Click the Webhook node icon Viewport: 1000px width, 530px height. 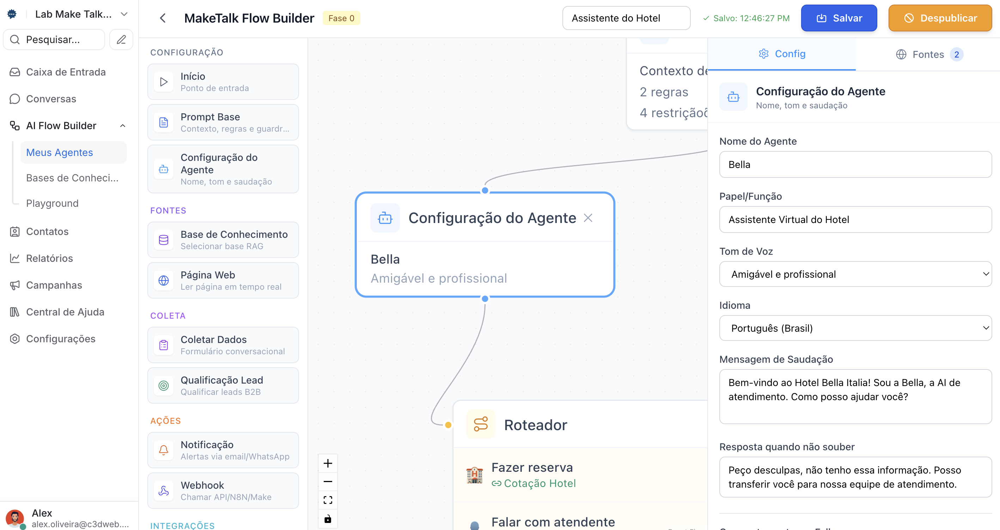(164, 490)
